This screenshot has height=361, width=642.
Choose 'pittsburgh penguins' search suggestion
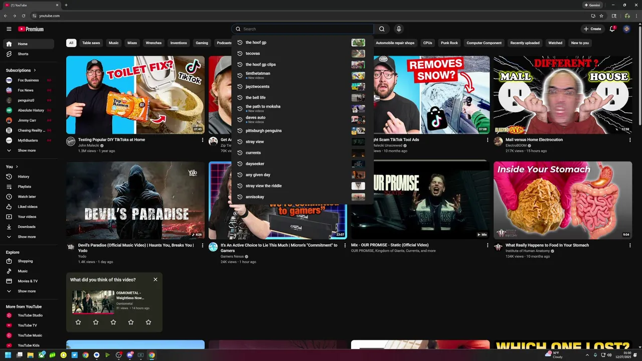click(x=302, y=131)
